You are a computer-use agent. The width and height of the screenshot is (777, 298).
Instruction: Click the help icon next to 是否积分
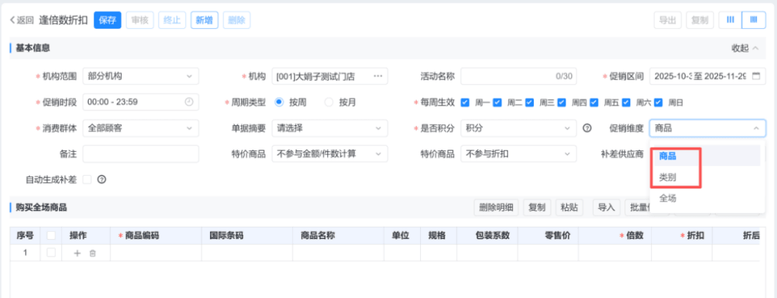pyautogui.click(x=587, y=128)
